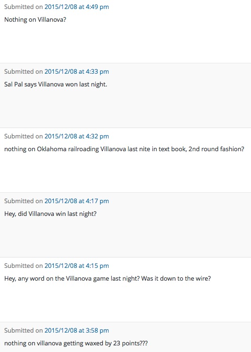Click the 2015/12/08 at 4:17 pm timestamp
This screenshot has width=251, height=352.
(x=76, y=201)
